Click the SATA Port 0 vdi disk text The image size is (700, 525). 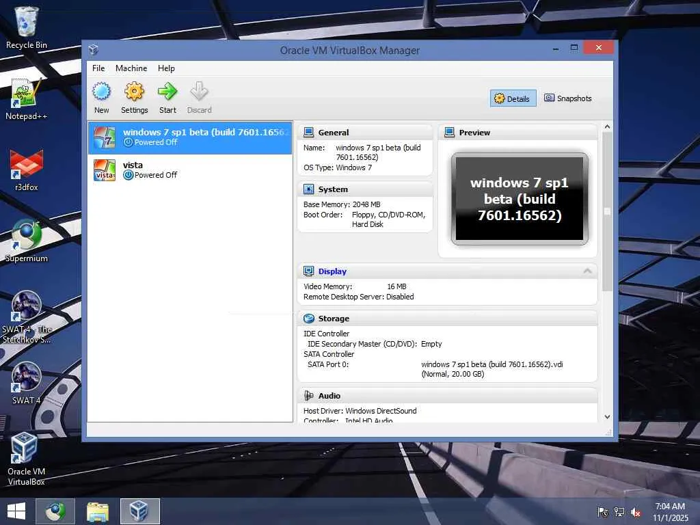[x=492, y=369]
